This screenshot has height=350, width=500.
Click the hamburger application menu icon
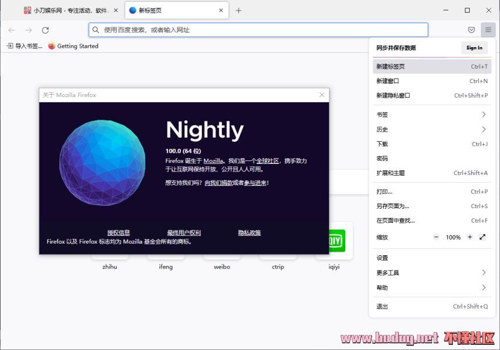[488, 30]
